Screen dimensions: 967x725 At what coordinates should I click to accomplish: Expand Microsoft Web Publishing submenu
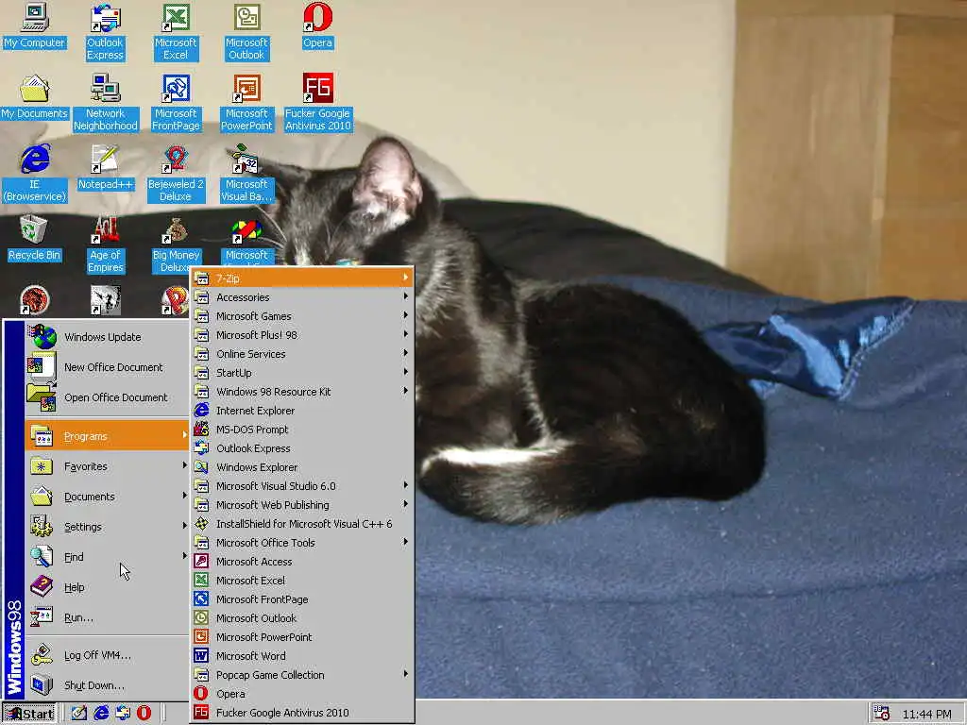(x=302, y=505)
